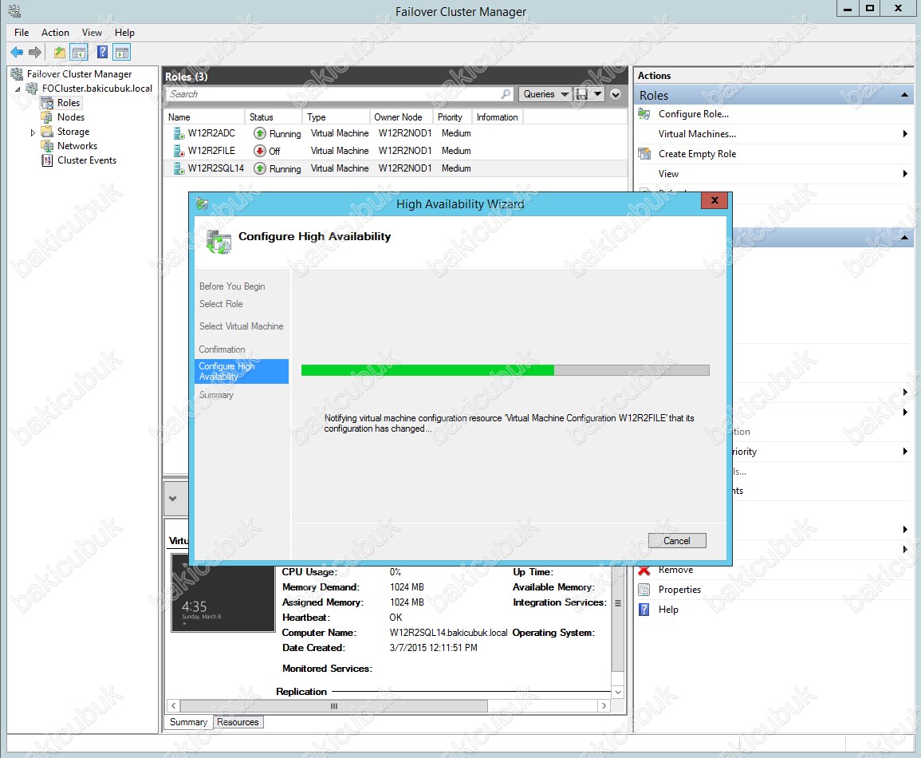Open the Virtual Machines submenu in Actions
The height and width of the screenshot is (758, 921).
905,134
